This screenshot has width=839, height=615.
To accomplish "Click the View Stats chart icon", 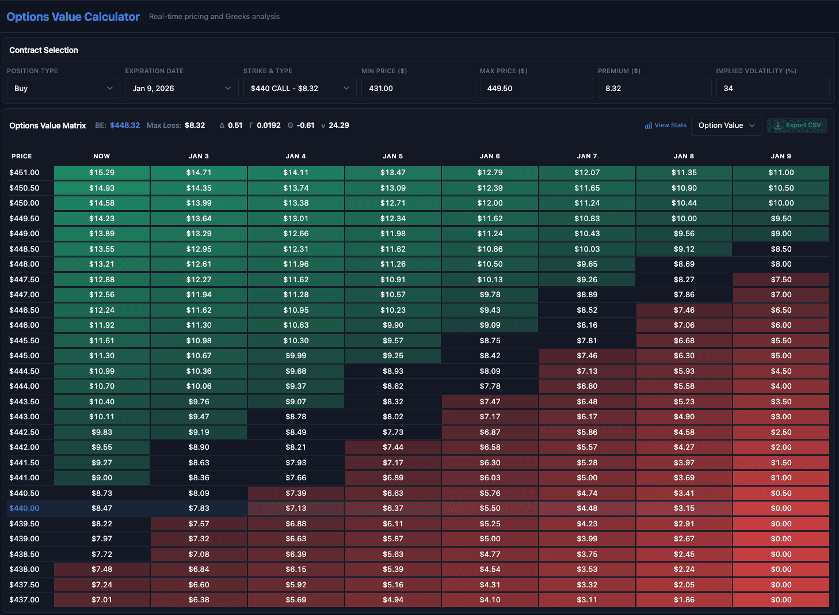I will 649,126.
